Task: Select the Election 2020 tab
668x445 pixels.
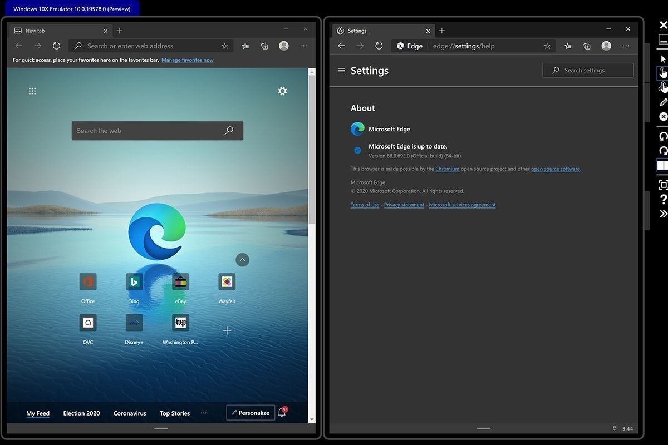Action: (81, 413)
